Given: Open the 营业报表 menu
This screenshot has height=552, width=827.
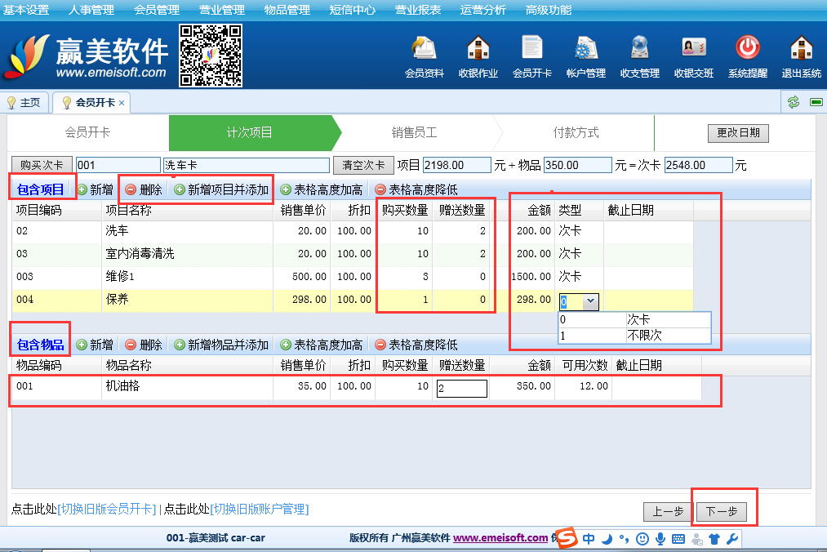Looking at the screenshot, I should pos(418,10).
